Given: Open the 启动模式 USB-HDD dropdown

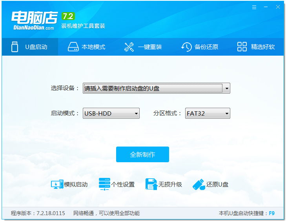Looking at the screenshot, I should pos(111,113).
